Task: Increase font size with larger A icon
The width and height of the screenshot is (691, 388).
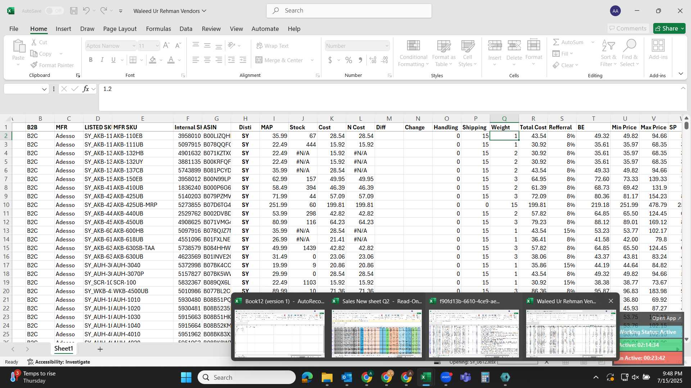Action: click(x=166, y=46)
